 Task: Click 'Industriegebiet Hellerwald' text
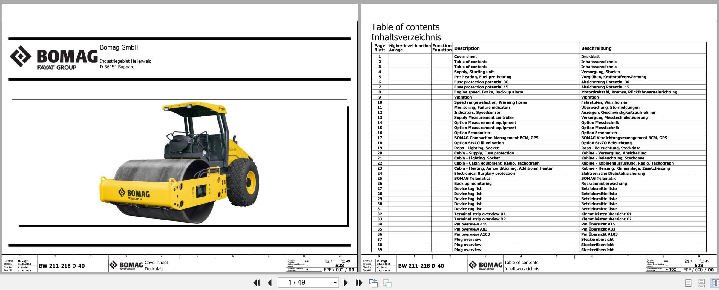pyautogui.click(x=125, y=61)
